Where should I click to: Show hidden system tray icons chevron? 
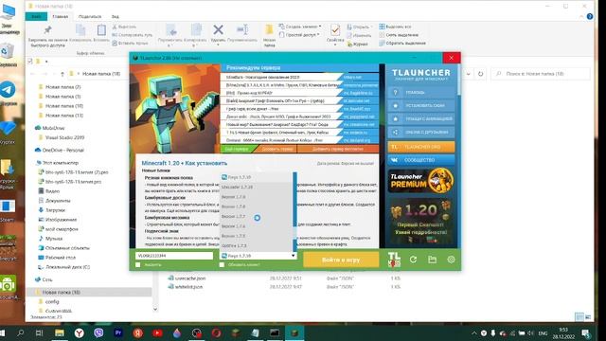coord(473,332)
